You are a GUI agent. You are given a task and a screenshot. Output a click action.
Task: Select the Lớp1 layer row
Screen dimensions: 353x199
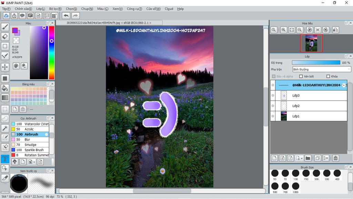tap(309, 116)
